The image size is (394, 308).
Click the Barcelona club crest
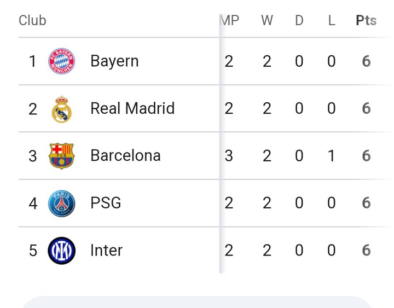61,156
